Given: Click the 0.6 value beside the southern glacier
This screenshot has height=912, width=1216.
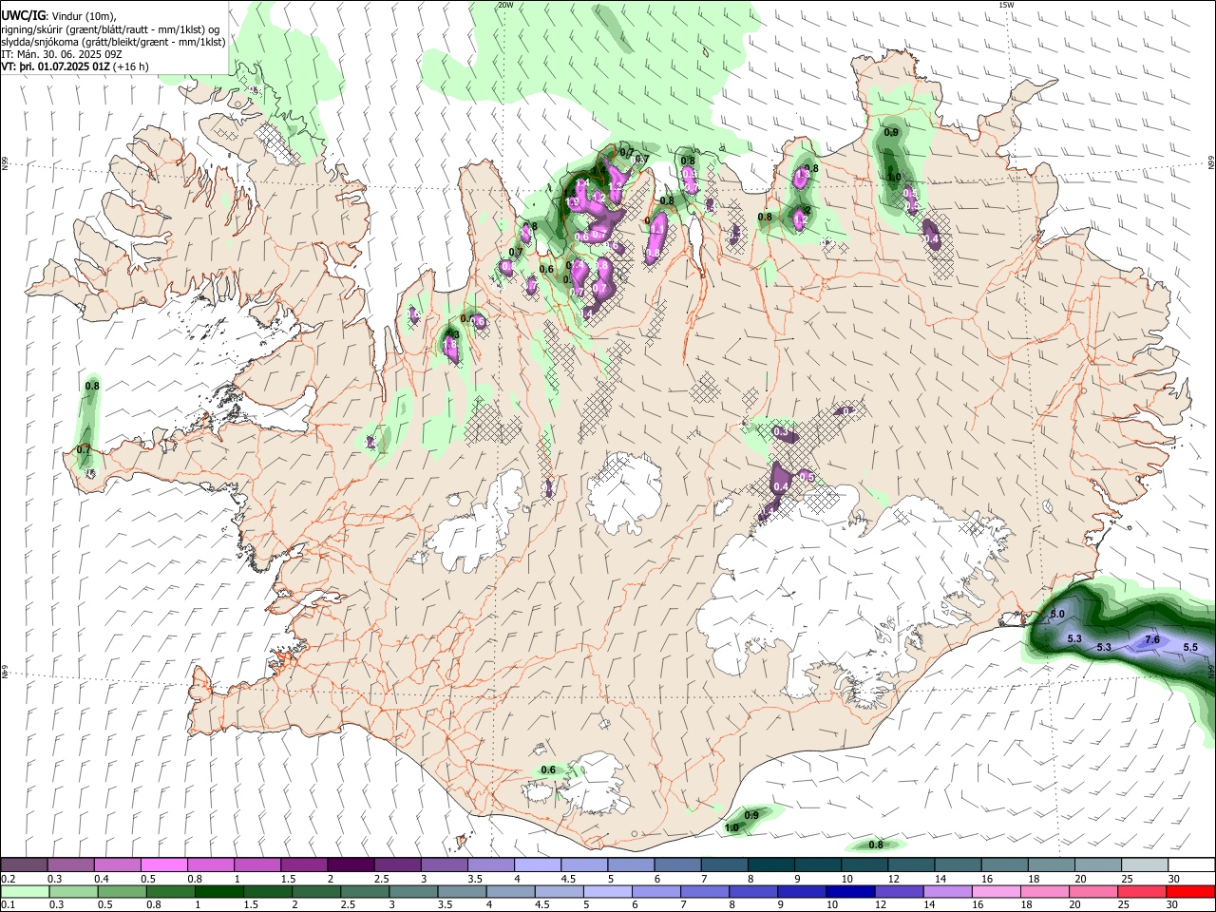Looking at the screenshot, I should pos(548,770).
